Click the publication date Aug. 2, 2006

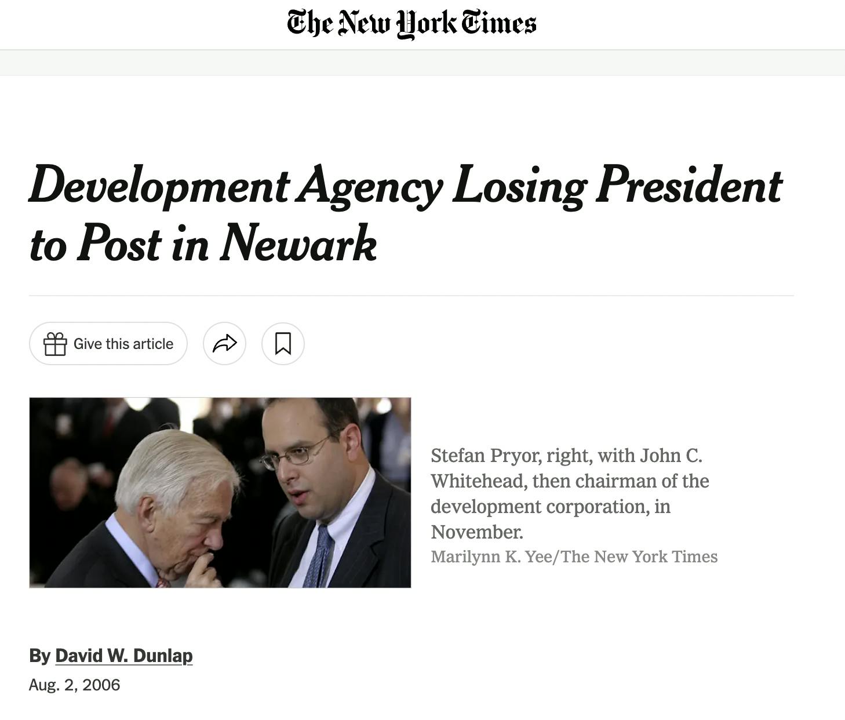tap(74, 685)
